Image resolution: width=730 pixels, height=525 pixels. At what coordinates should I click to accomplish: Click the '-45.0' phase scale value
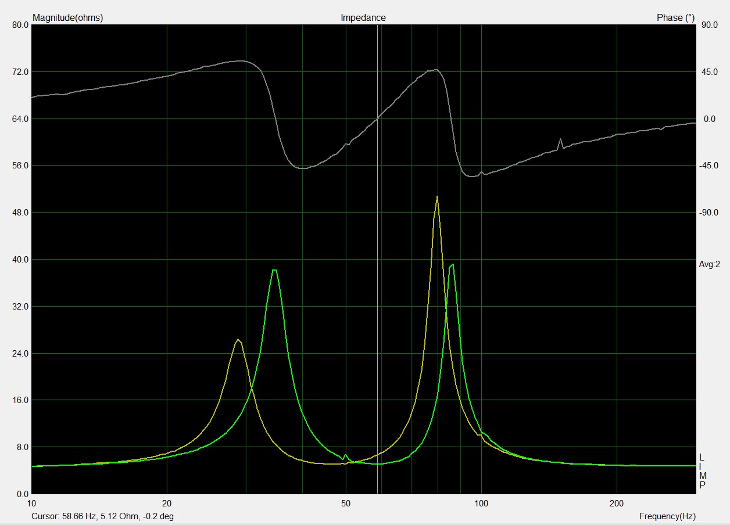pos(709,166)
